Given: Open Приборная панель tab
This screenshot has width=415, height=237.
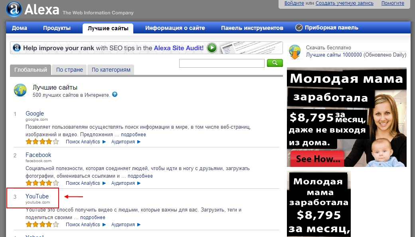Looking at the screenshot, I should [331, 27].
